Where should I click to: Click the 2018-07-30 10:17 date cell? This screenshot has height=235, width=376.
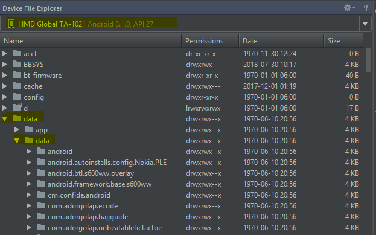pyautogui.click(x=270, y=65)
